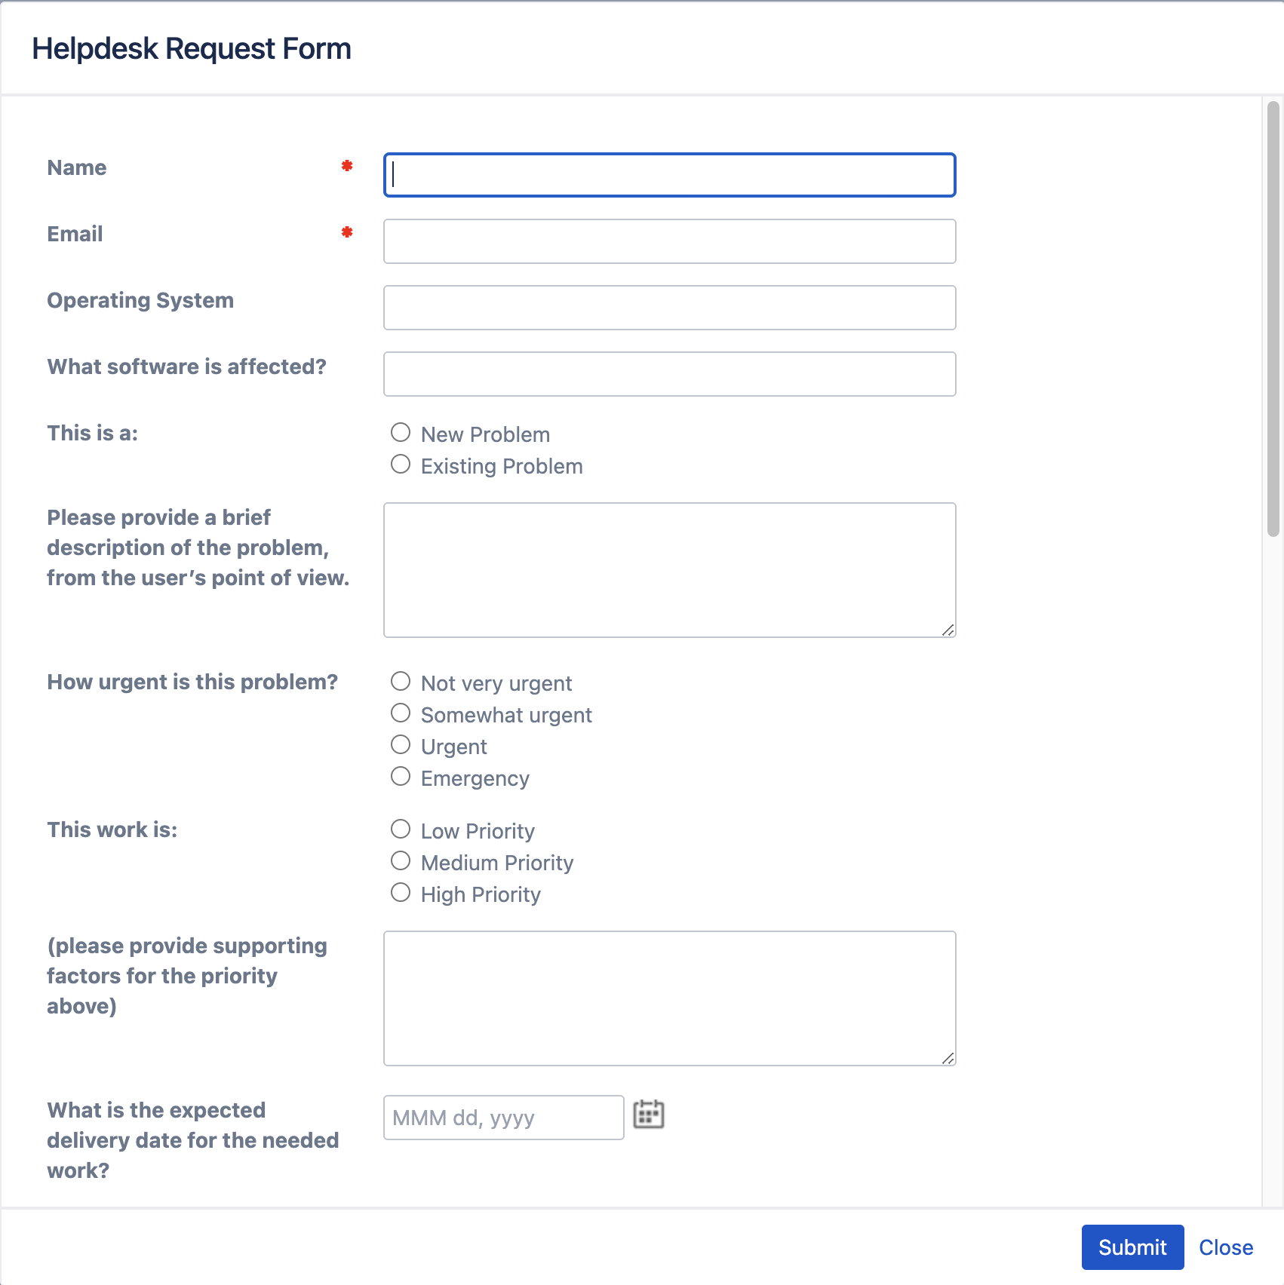Click the problem description text area
The image size is (1284, 1285).
coord(669,569)
